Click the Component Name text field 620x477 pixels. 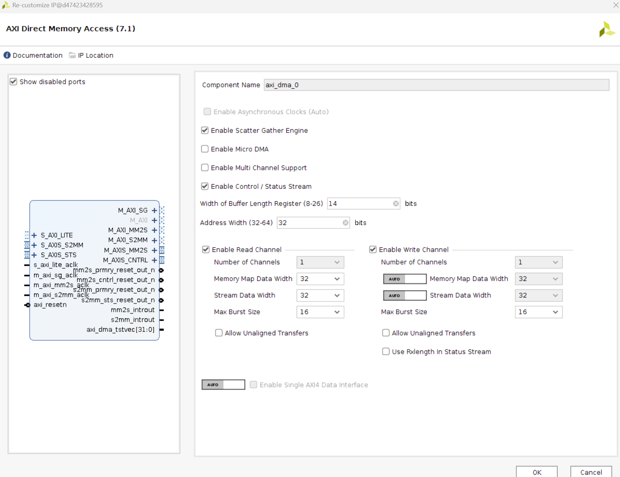pos(436,85)
